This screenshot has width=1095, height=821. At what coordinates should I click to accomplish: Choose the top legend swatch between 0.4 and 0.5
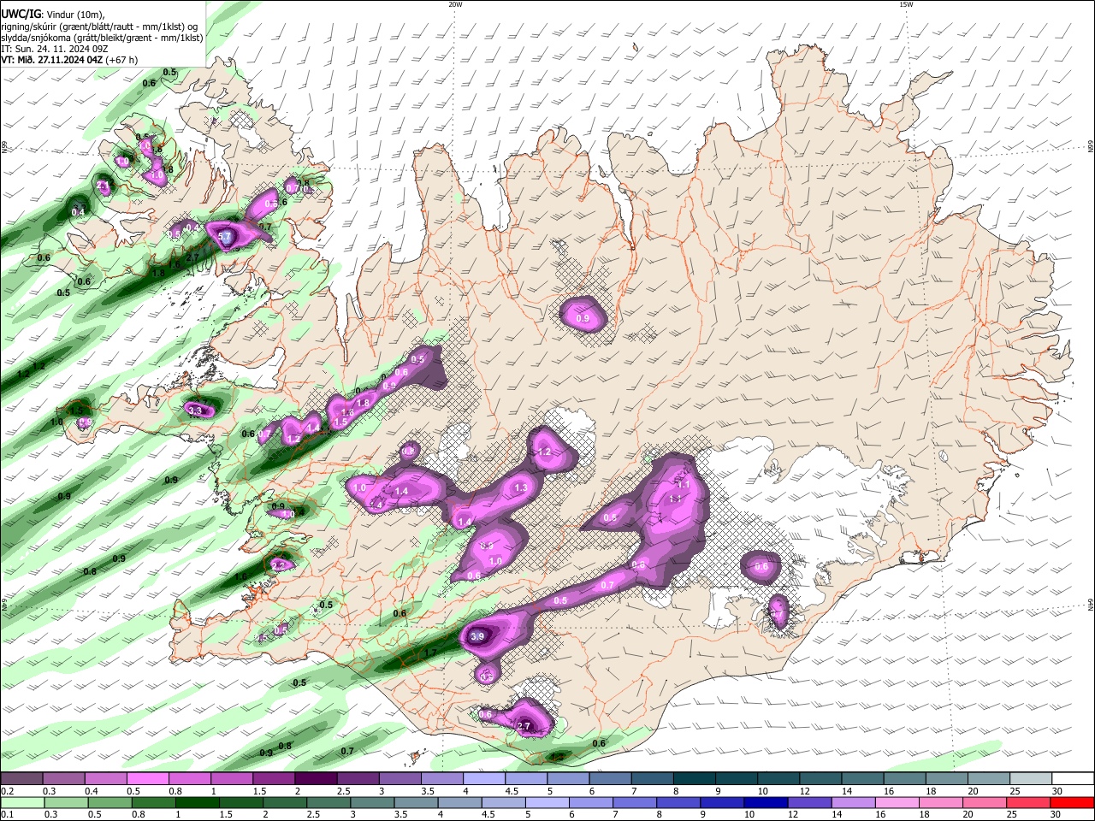click(105, 779)
